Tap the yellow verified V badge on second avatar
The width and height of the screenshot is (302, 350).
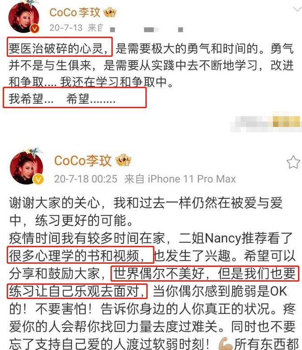pyautogui.click(x=38, y=179)
